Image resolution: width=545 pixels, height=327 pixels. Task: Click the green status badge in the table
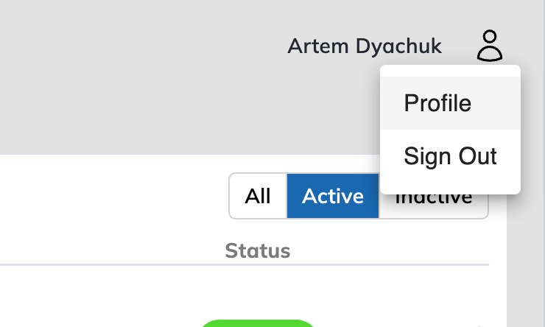256,323
